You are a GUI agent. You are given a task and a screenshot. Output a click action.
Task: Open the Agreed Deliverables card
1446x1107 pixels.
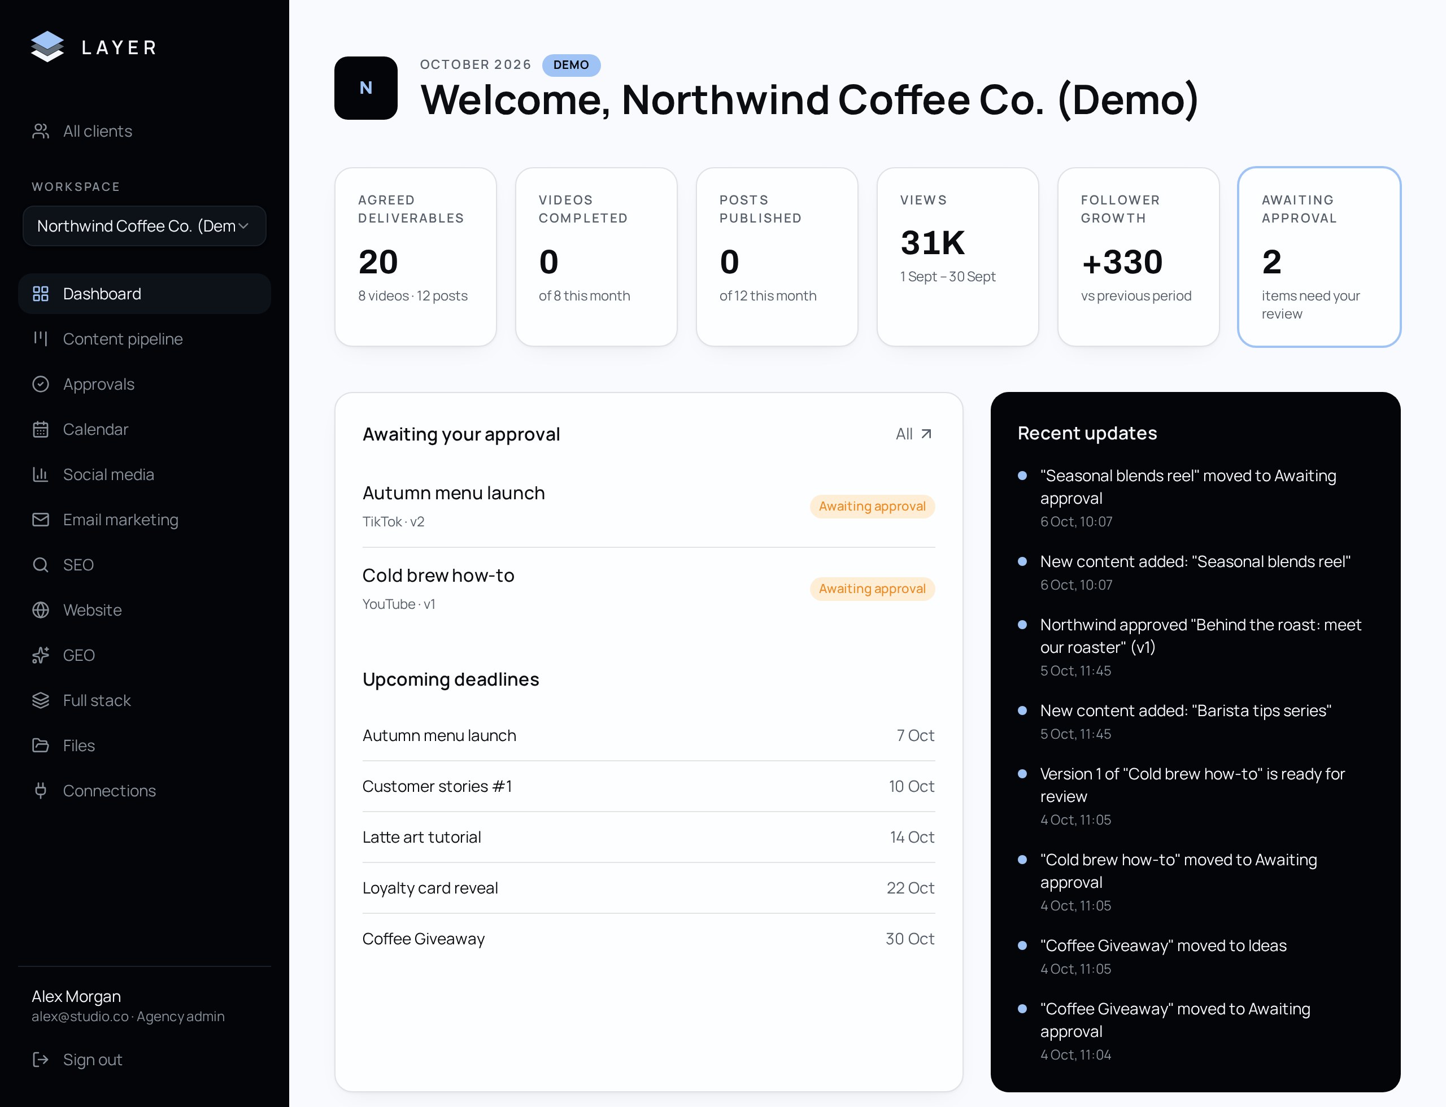[x=415, y=257]
